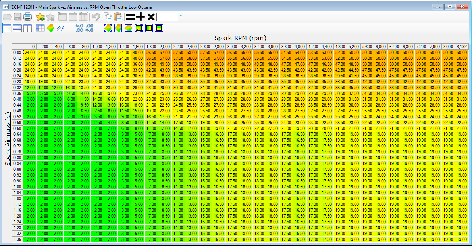Click the ECM window title bar icon

5,7
